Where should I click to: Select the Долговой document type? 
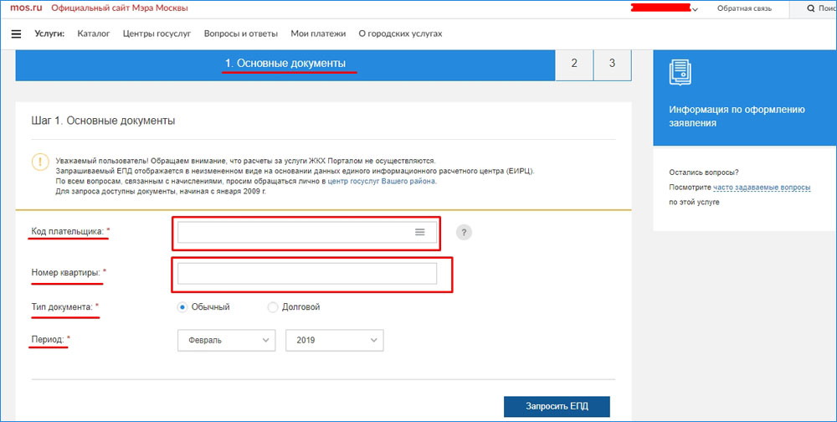[x=273, y=307]
